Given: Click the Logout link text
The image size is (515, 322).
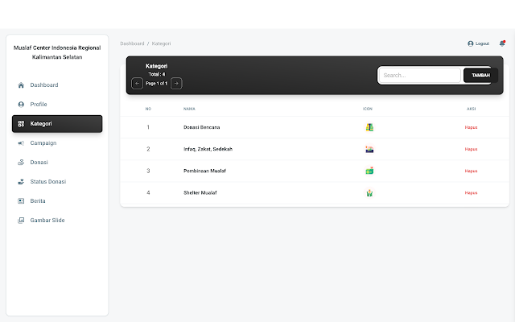Looking at the screenshot, I should 482,43.
